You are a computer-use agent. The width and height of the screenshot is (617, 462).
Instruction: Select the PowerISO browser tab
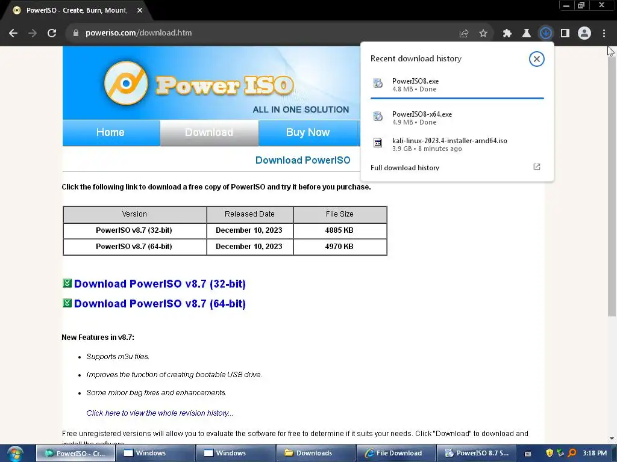(x=77, y=11)
